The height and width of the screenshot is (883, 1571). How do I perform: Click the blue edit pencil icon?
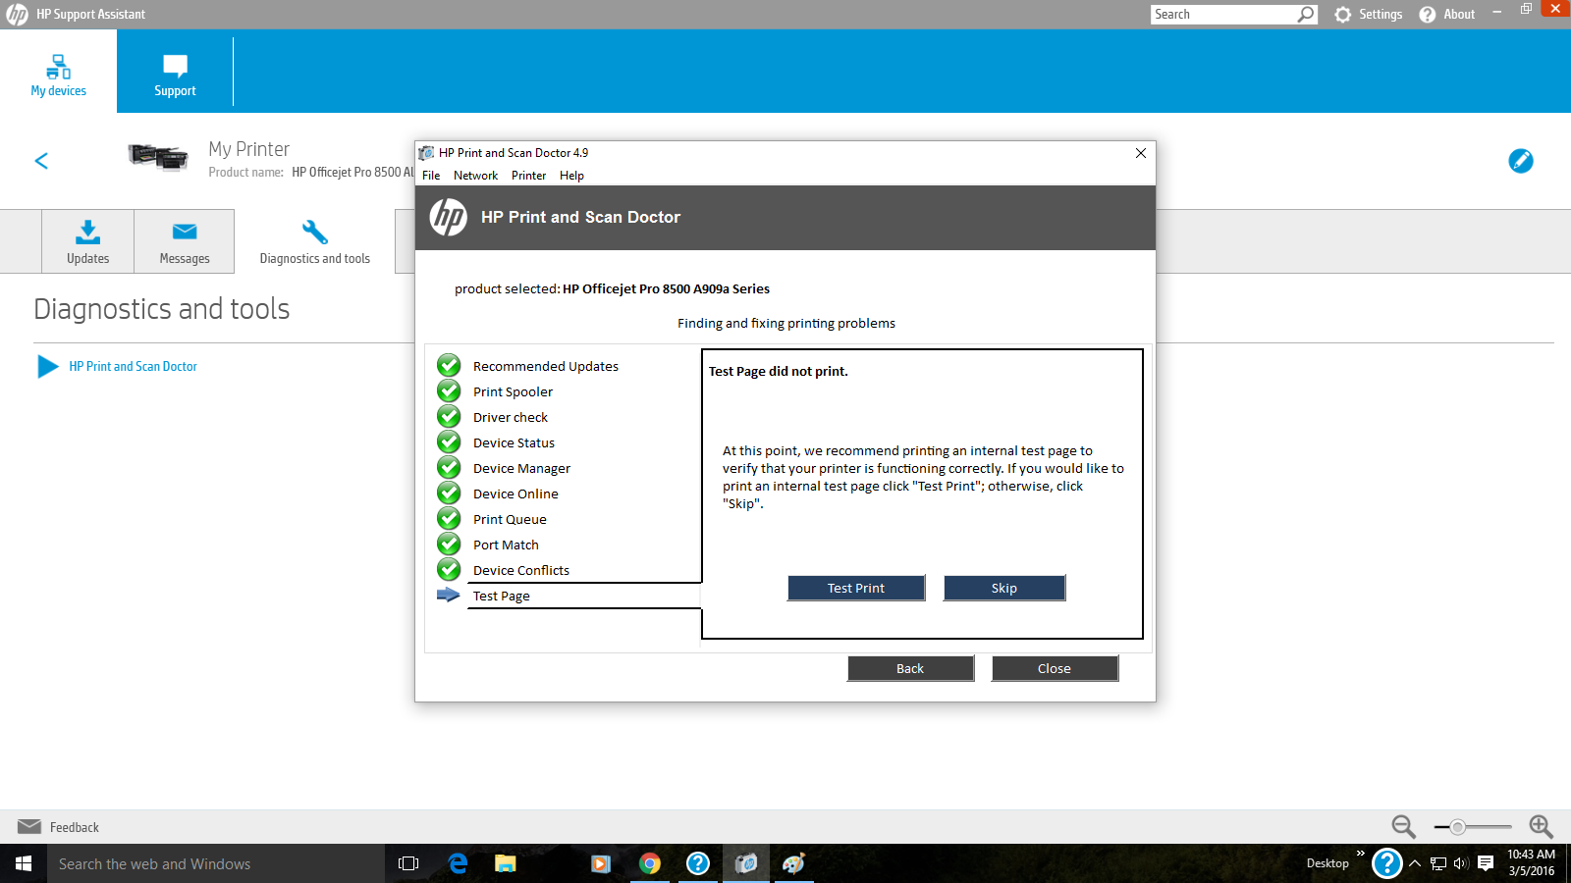(1521, 161)
